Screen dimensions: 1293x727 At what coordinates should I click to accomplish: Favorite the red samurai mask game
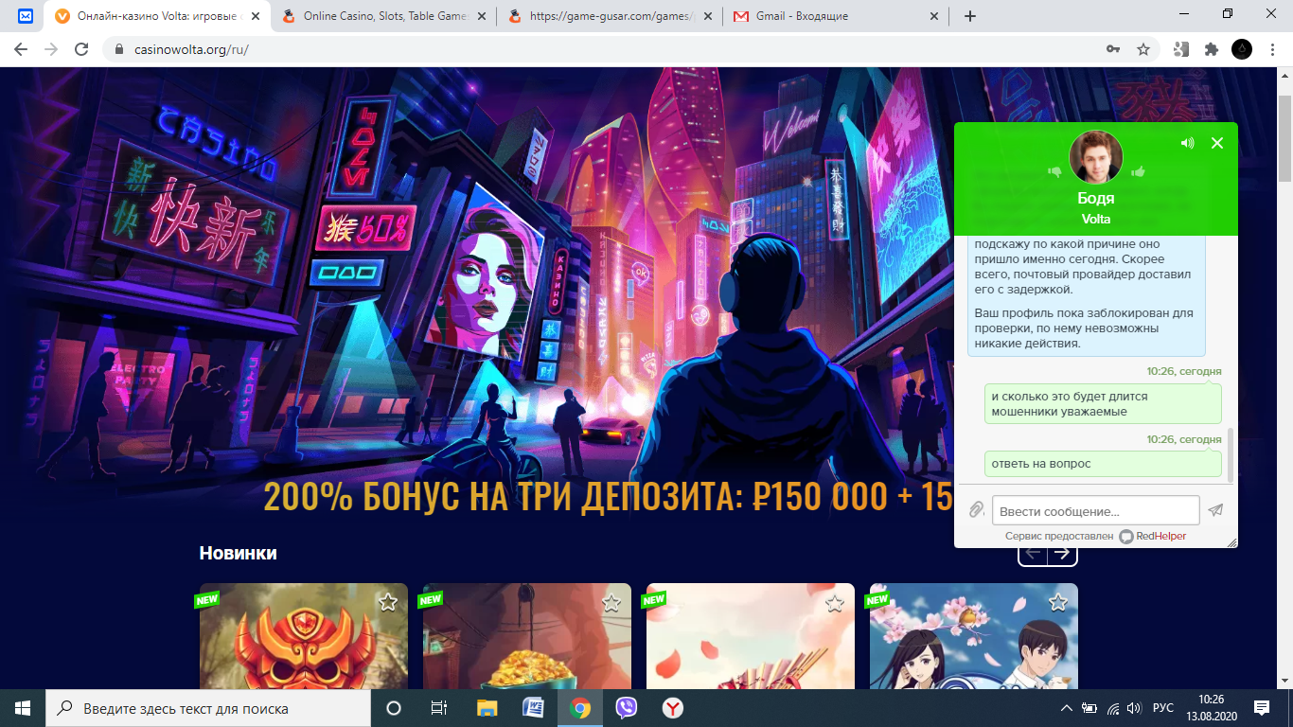(x=387, y=602)
